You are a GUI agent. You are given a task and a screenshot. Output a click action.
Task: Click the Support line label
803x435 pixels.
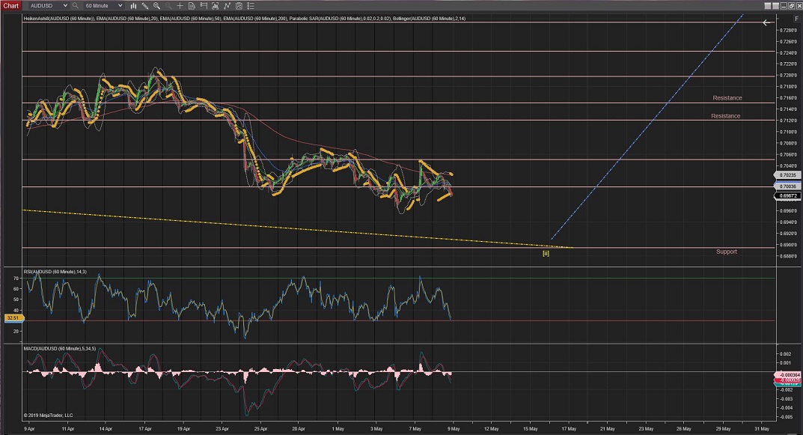(726, 252)
